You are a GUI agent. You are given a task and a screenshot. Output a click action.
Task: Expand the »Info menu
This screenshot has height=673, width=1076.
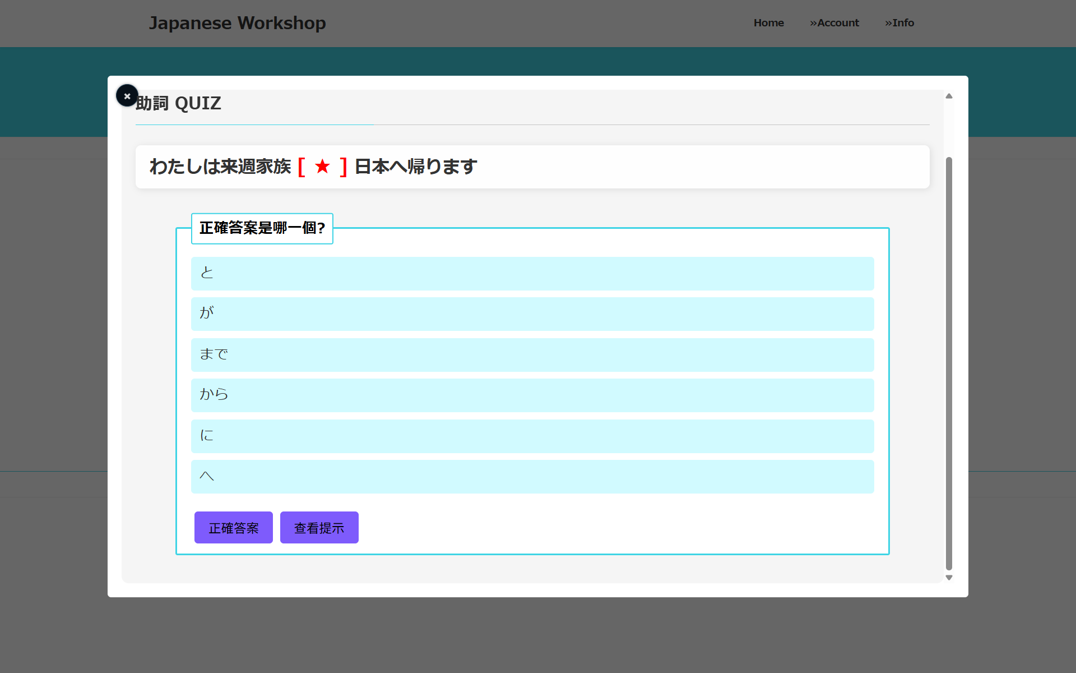pos(899,23)
